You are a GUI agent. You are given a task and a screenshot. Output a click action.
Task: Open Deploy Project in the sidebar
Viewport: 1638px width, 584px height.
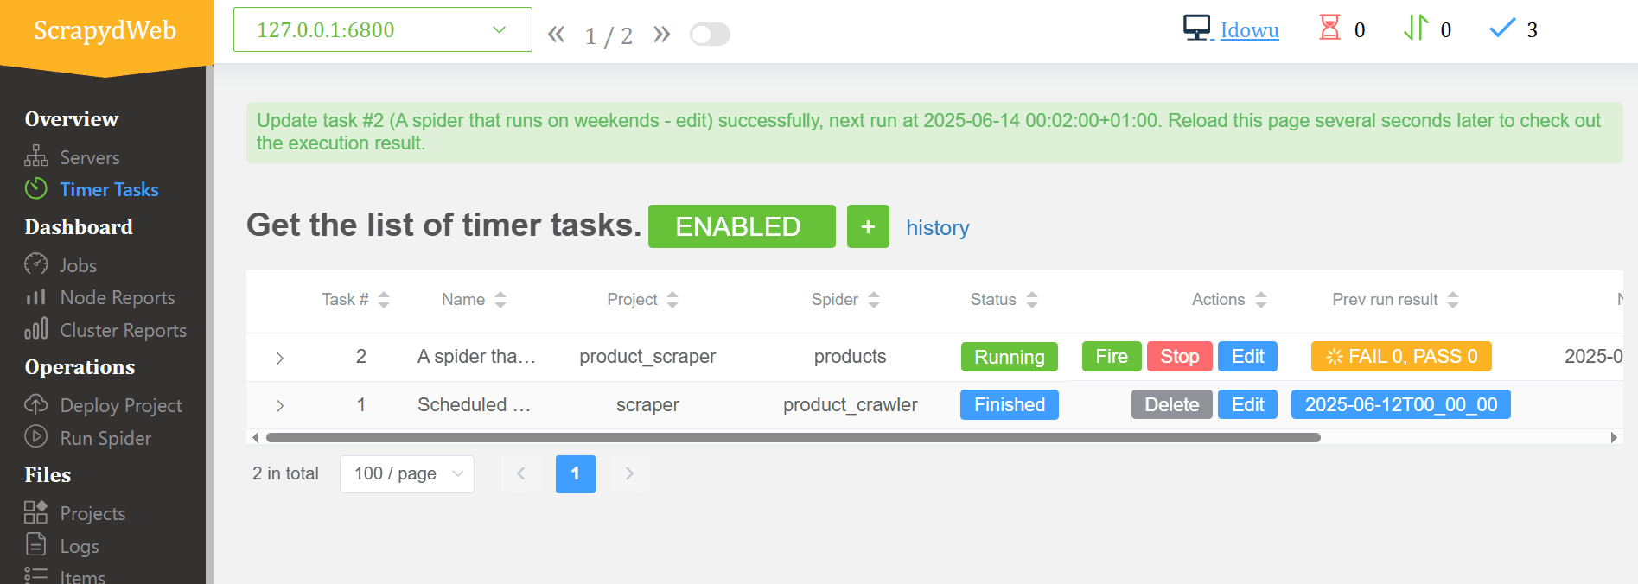(x=121, y=405)
